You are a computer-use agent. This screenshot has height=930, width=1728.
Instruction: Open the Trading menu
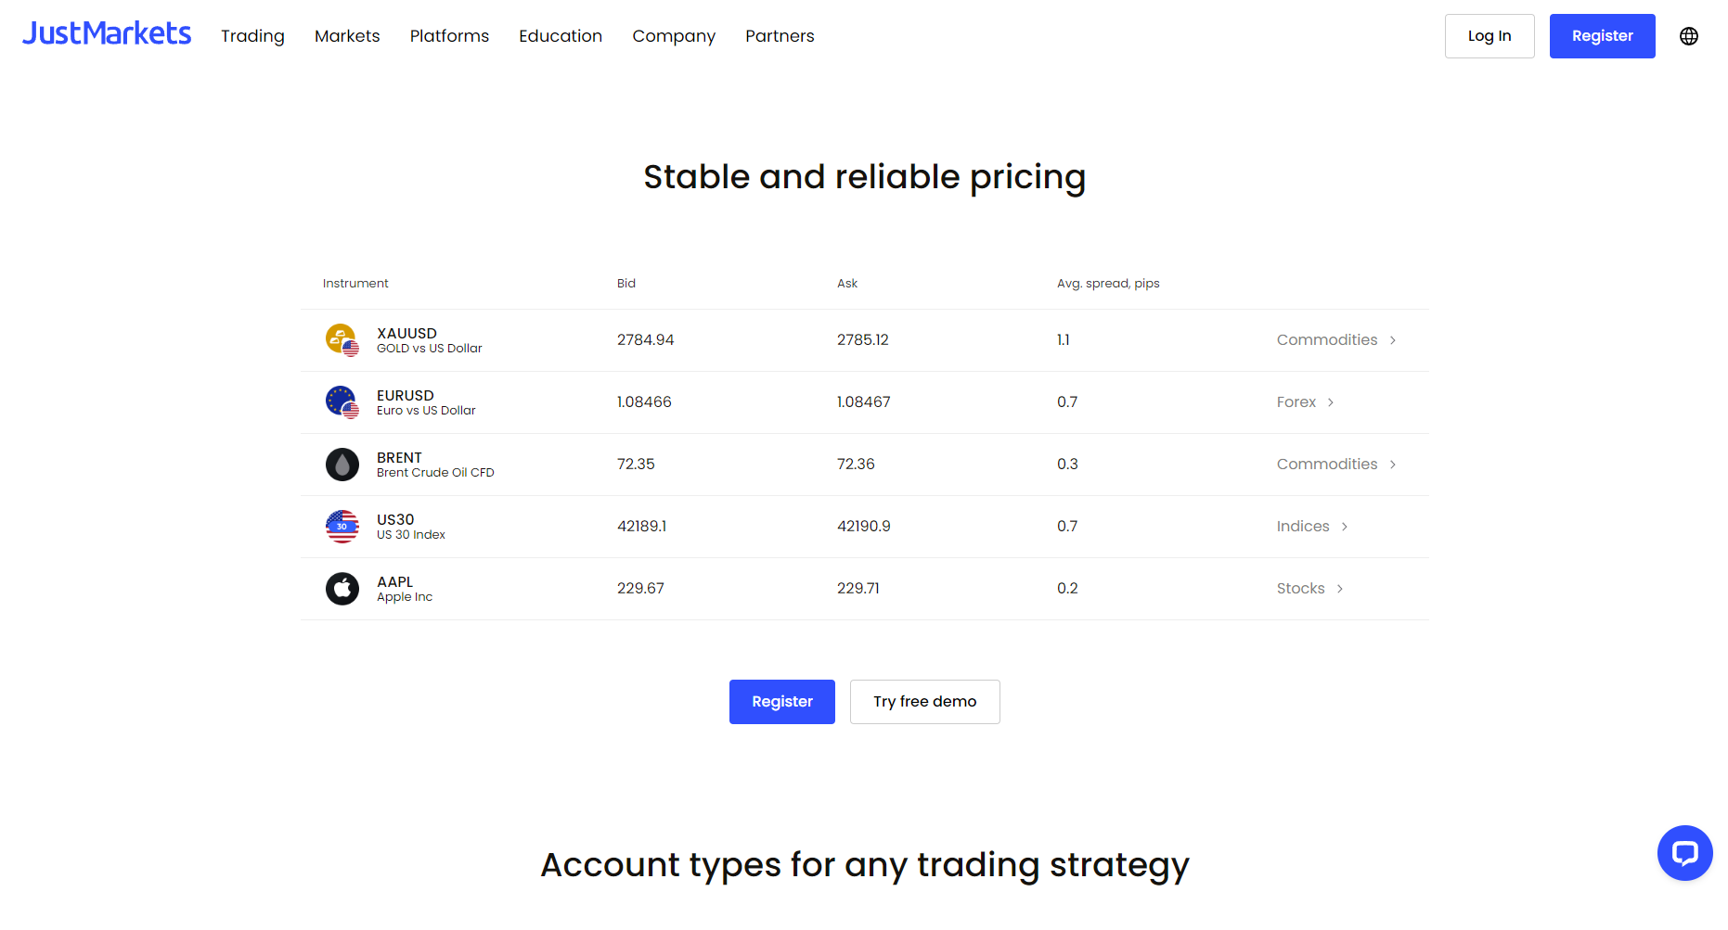point(252,36)
